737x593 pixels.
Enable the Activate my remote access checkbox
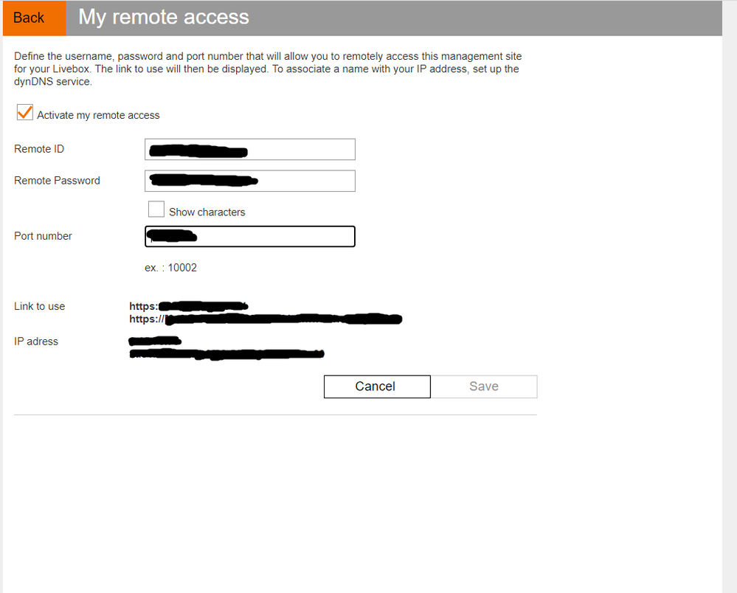[x=24, y=112]
